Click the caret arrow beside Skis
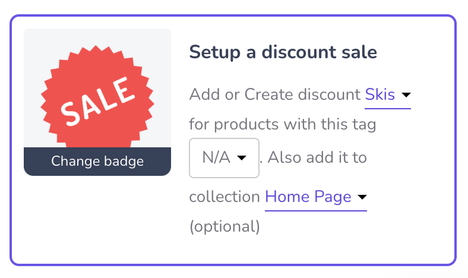 pyautogui.click(x=406, y=95)
